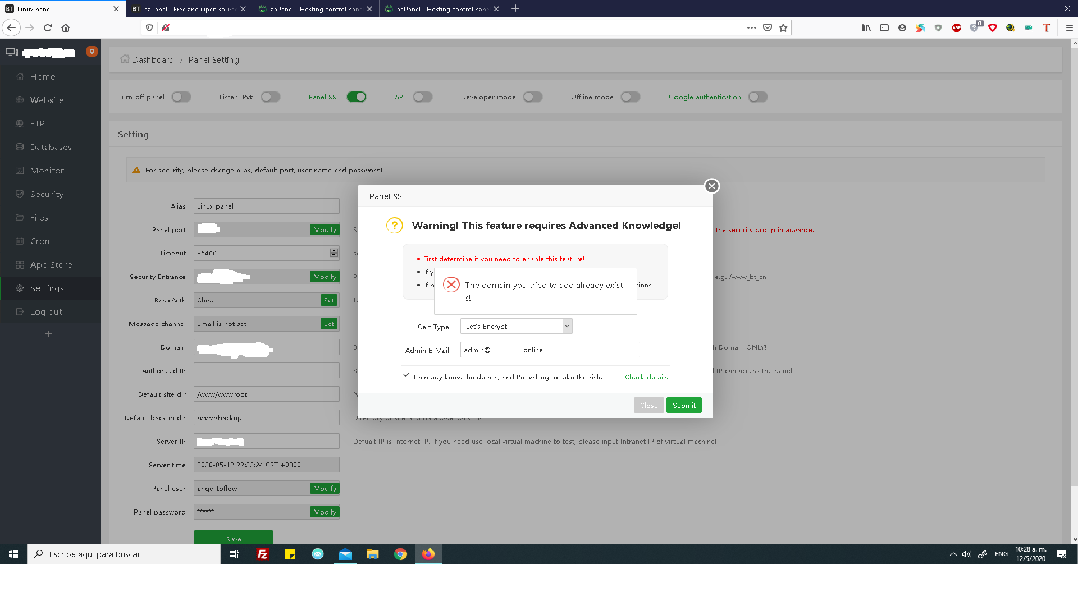Close the Panel SSL dialog with X icon

click(x=711, y=186)
